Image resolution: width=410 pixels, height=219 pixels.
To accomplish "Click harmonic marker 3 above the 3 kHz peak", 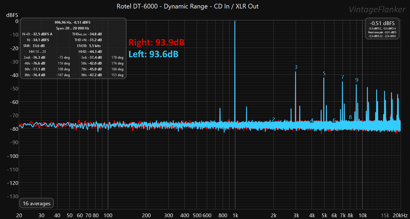I will 296,67.
